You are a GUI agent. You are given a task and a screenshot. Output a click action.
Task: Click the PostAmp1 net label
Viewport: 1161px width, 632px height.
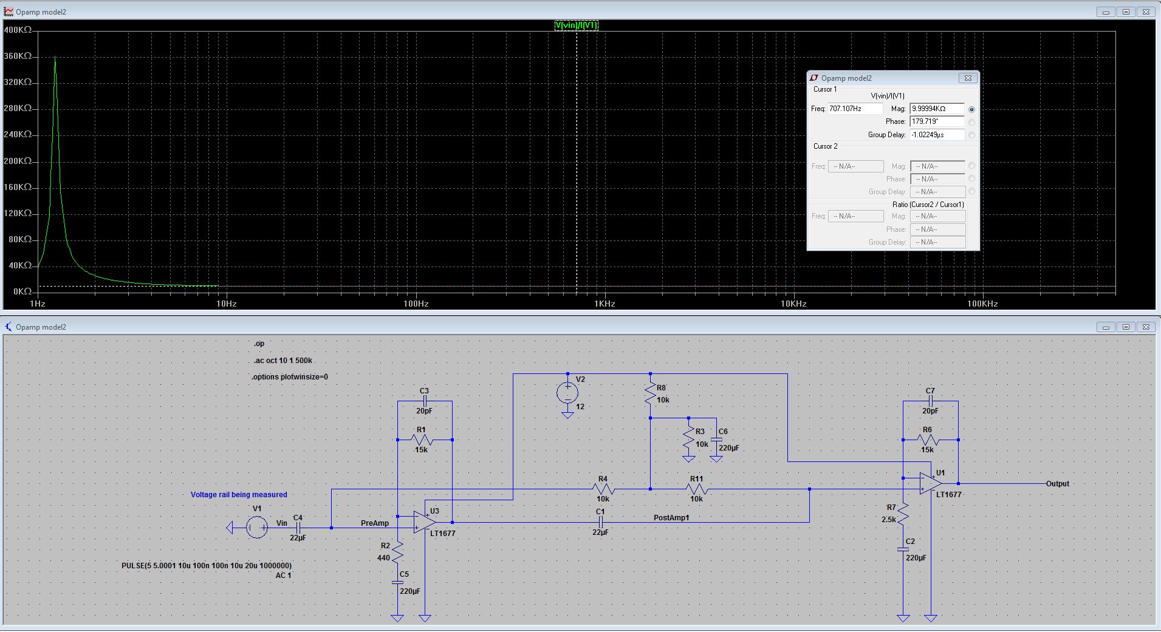pyautogui.click(x=671, y=518)
